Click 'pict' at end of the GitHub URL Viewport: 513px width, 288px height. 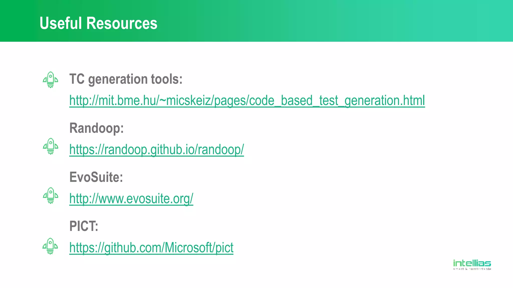coord(224,247)
